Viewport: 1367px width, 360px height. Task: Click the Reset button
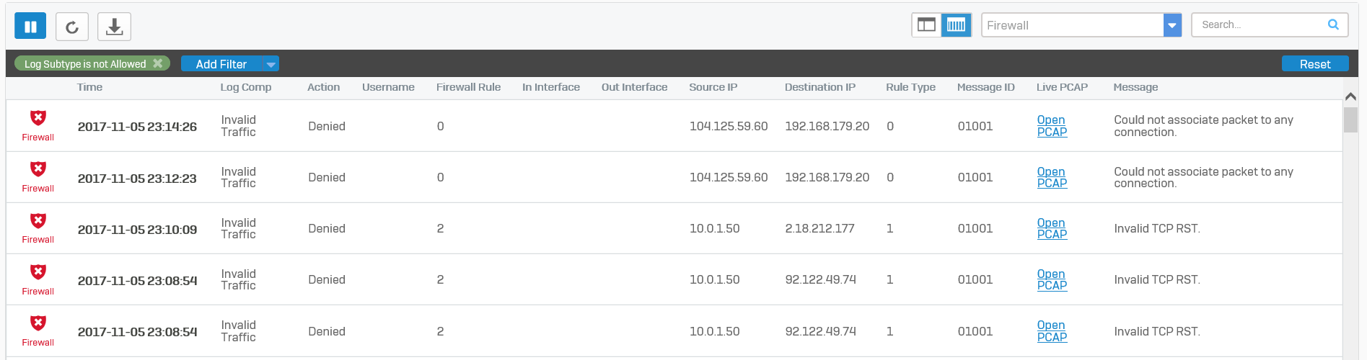(x=1315, y=64)
